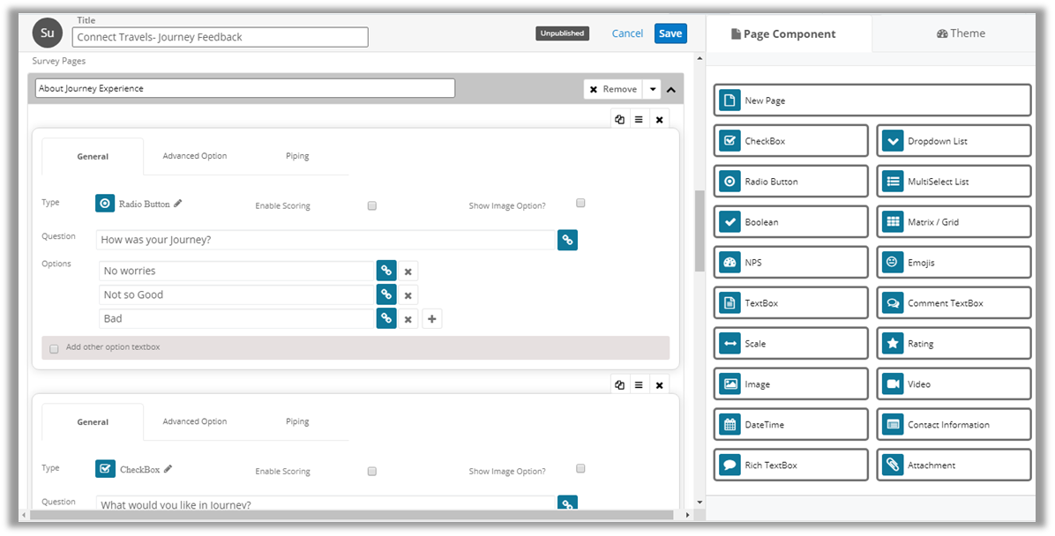1055x536 pixels.
Task: Add a Matrix / Grid component
Action: 953,222
